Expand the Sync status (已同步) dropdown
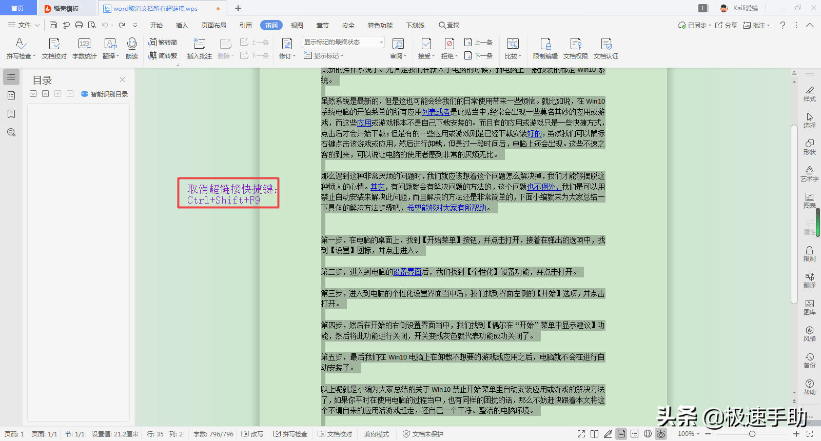821x441 pixels. pyautogui.click(x=694, y=25)
